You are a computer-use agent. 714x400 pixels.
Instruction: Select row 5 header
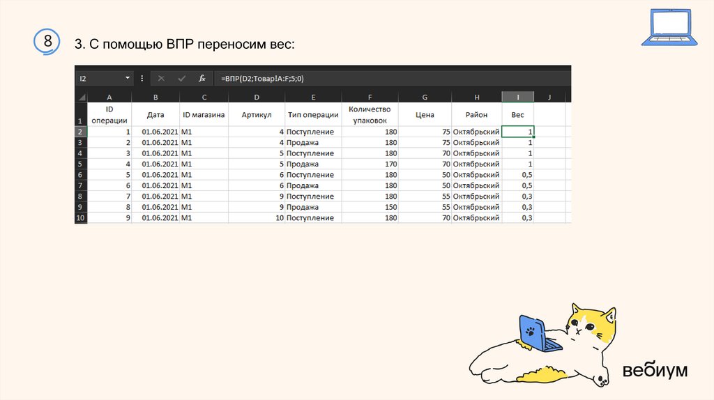(x=81, y=164)
